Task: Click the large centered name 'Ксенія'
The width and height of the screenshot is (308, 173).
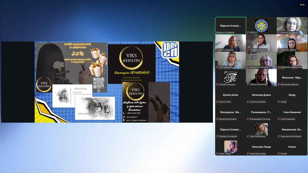Action: (292, 147)
